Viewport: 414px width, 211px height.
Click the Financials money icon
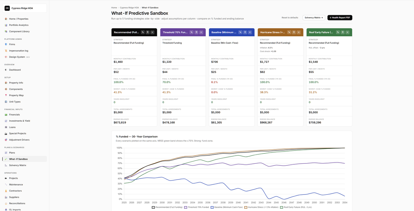click(x=6, y=115)
